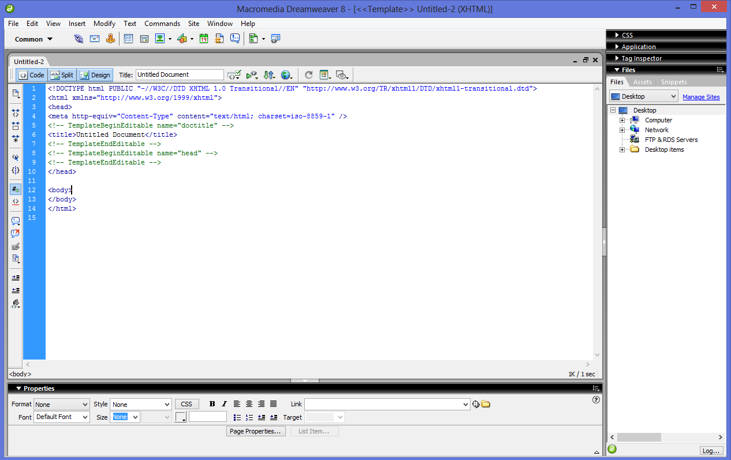
Task: Open the Commands menu
Action: click(x=162, y=24)
